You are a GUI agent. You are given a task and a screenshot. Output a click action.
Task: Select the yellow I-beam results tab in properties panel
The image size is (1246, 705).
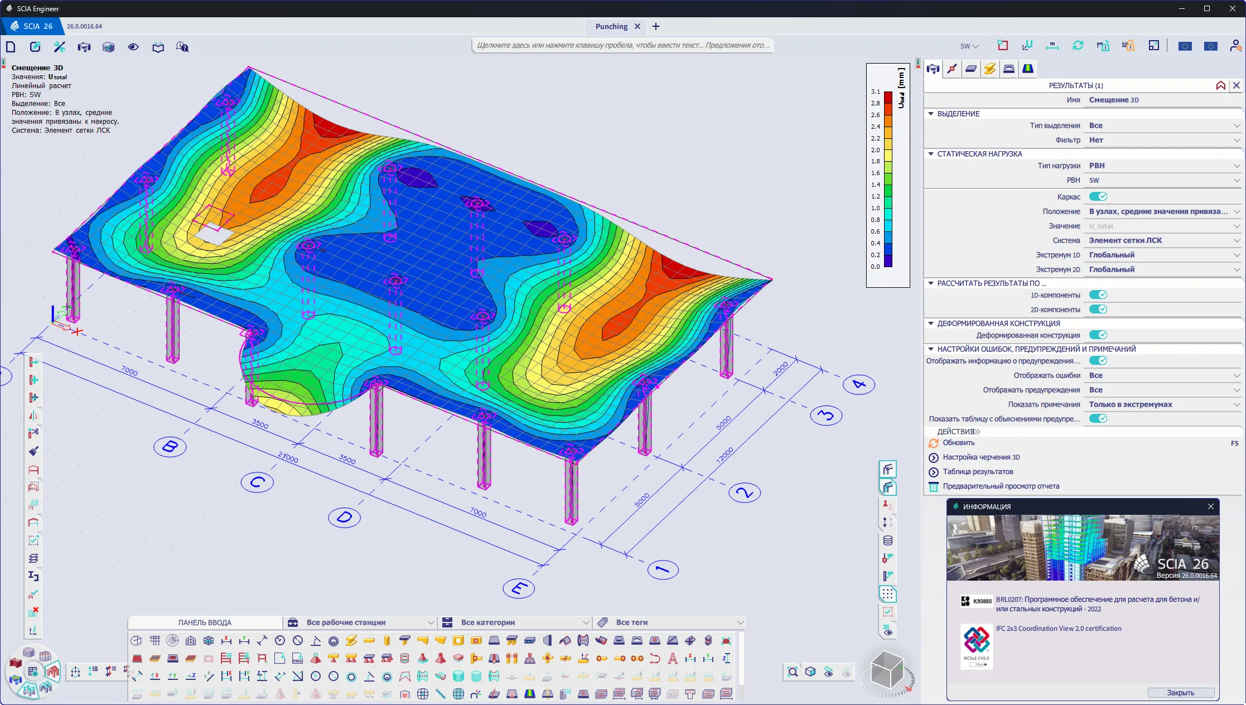click(x=990, y=69)
